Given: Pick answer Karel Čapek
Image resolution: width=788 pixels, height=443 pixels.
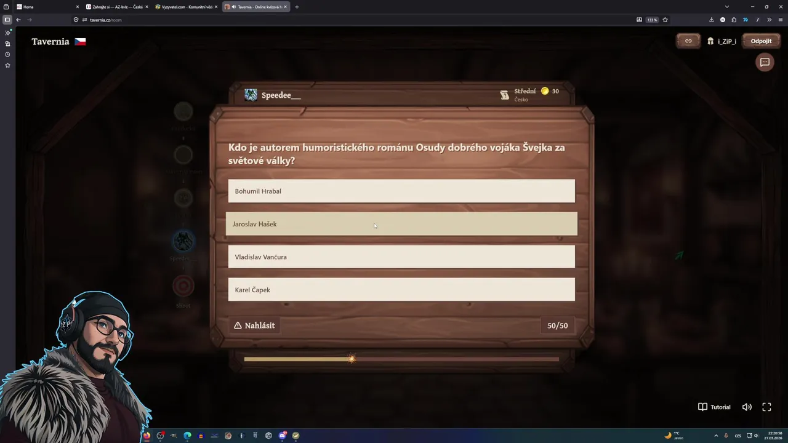Looking at the screenshot, I should point(401,290).
